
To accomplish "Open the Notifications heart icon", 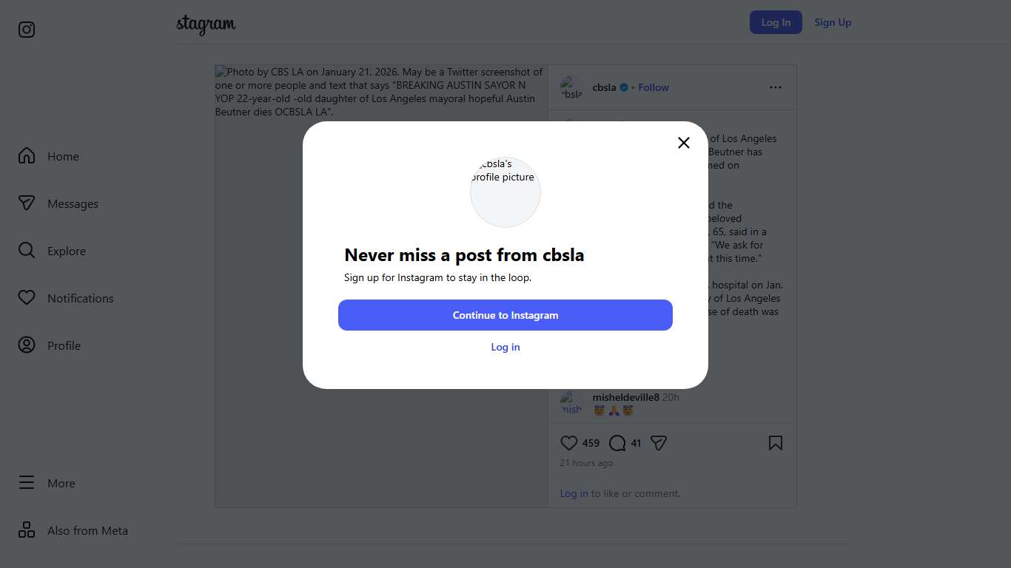I will pos(27,298).
